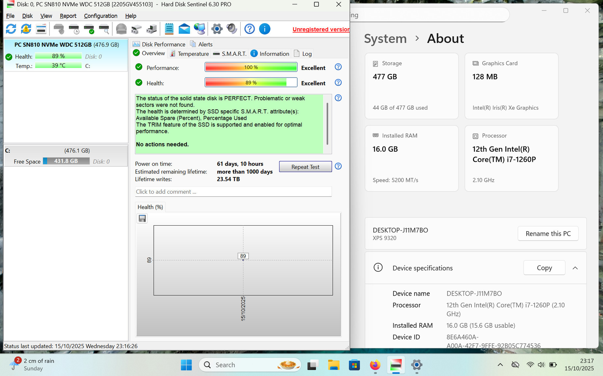Open Firefox from the taskbar

point(375,365)
